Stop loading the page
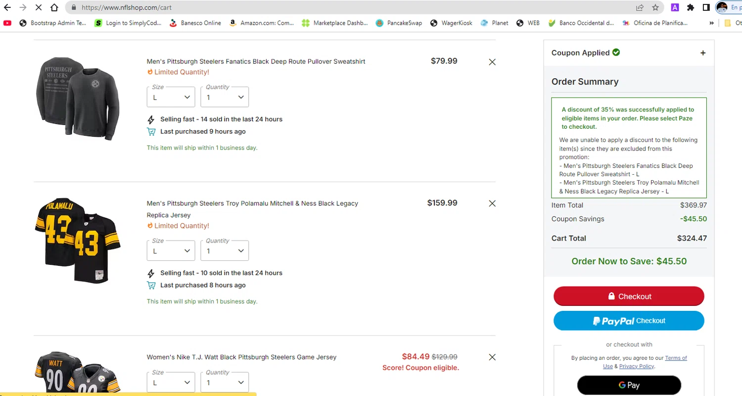This screenshot has height=396, width=742. pos(39,7)
